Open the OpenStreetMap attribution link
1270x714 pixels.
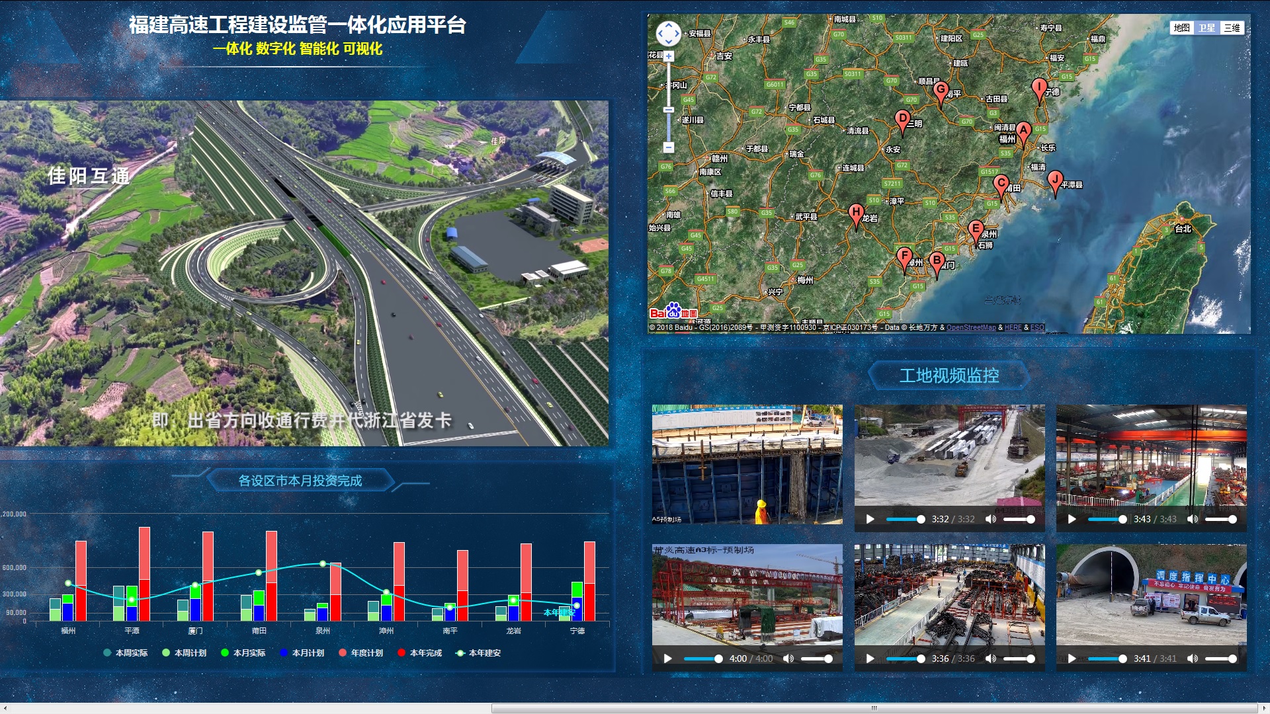tap(970, 327)
